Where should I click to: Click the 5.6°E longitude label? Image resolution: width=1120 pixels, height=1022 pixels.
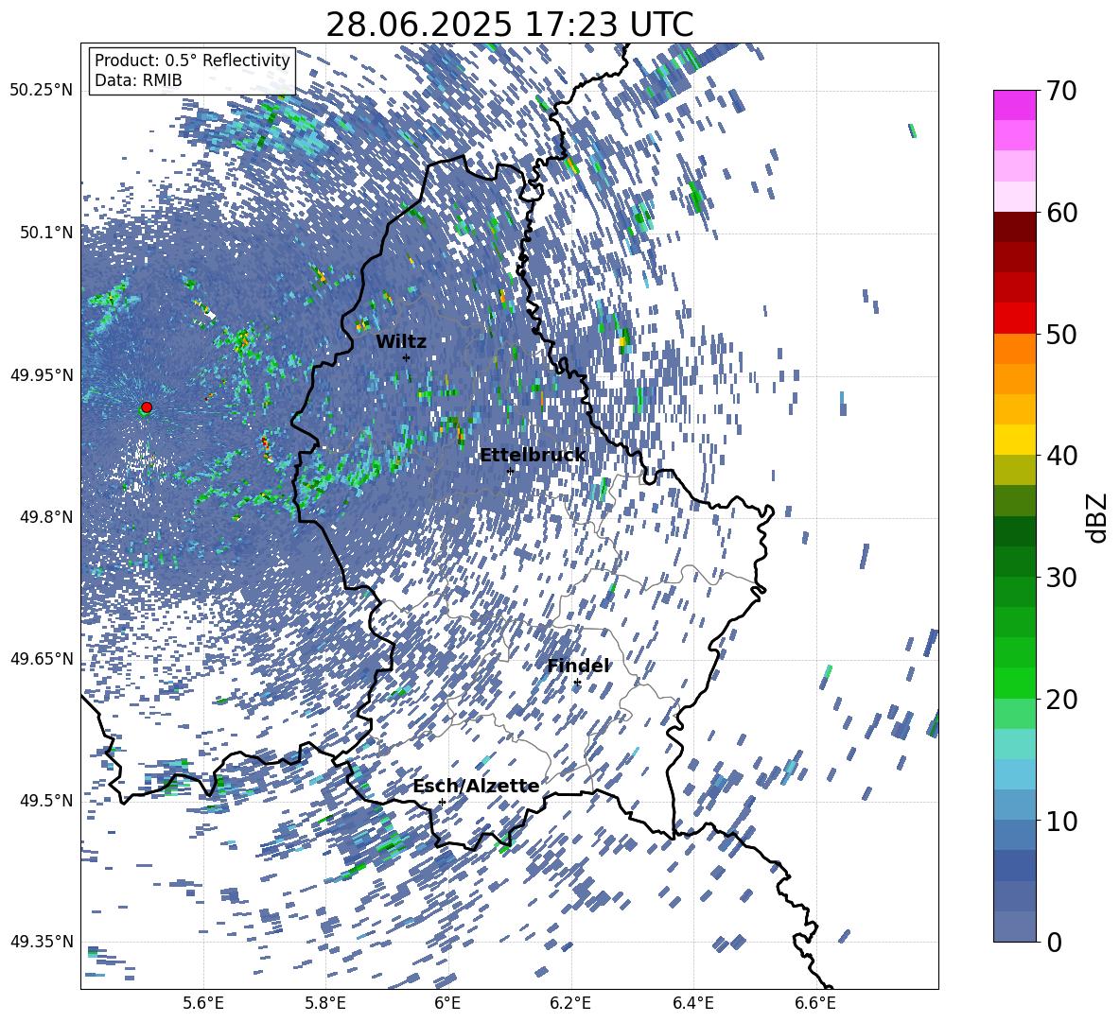point(203,1003)
